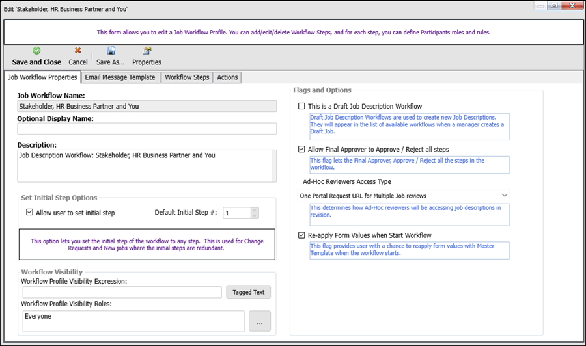Switch to the Email Message Template tab
This screenshot has height=346, width=586.
tap(120, 77)
